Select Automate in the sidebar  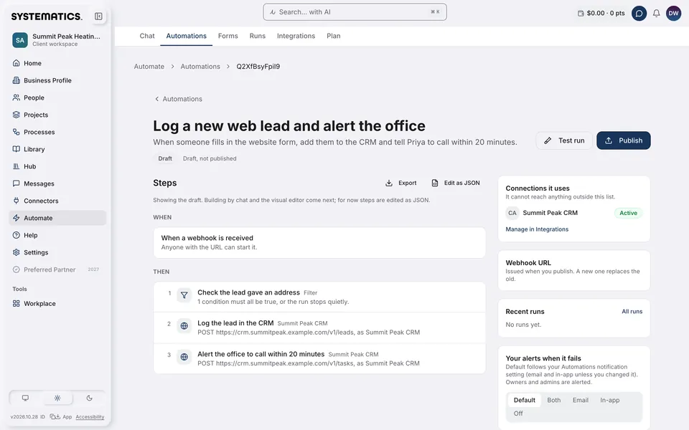point(57,218)
